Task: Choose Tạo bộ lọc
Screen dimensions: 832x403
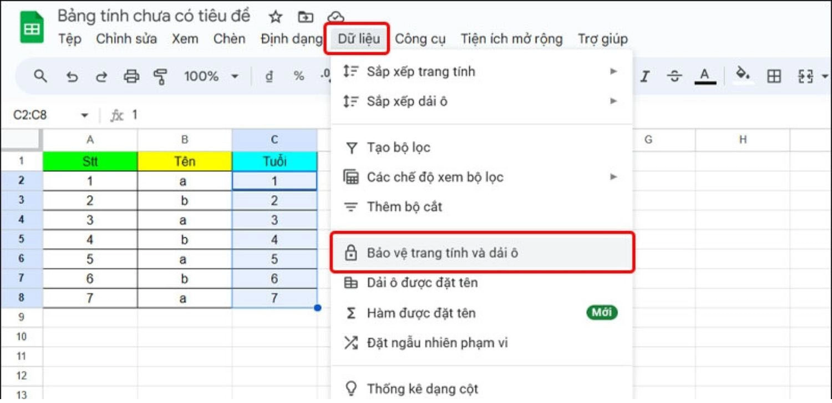Action: [x=481, y=148]
